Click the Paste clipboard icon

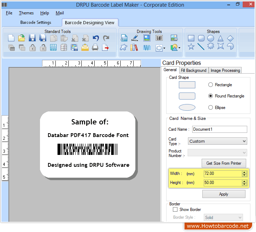(x=64, y=38)
